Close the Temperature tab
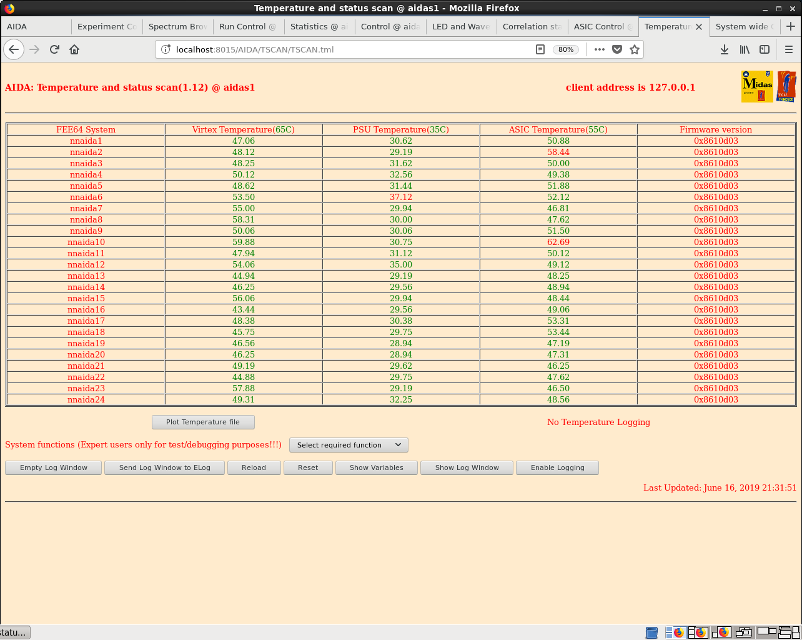The image size is (802, 640). pyautogui.click(x=699, y=27)
